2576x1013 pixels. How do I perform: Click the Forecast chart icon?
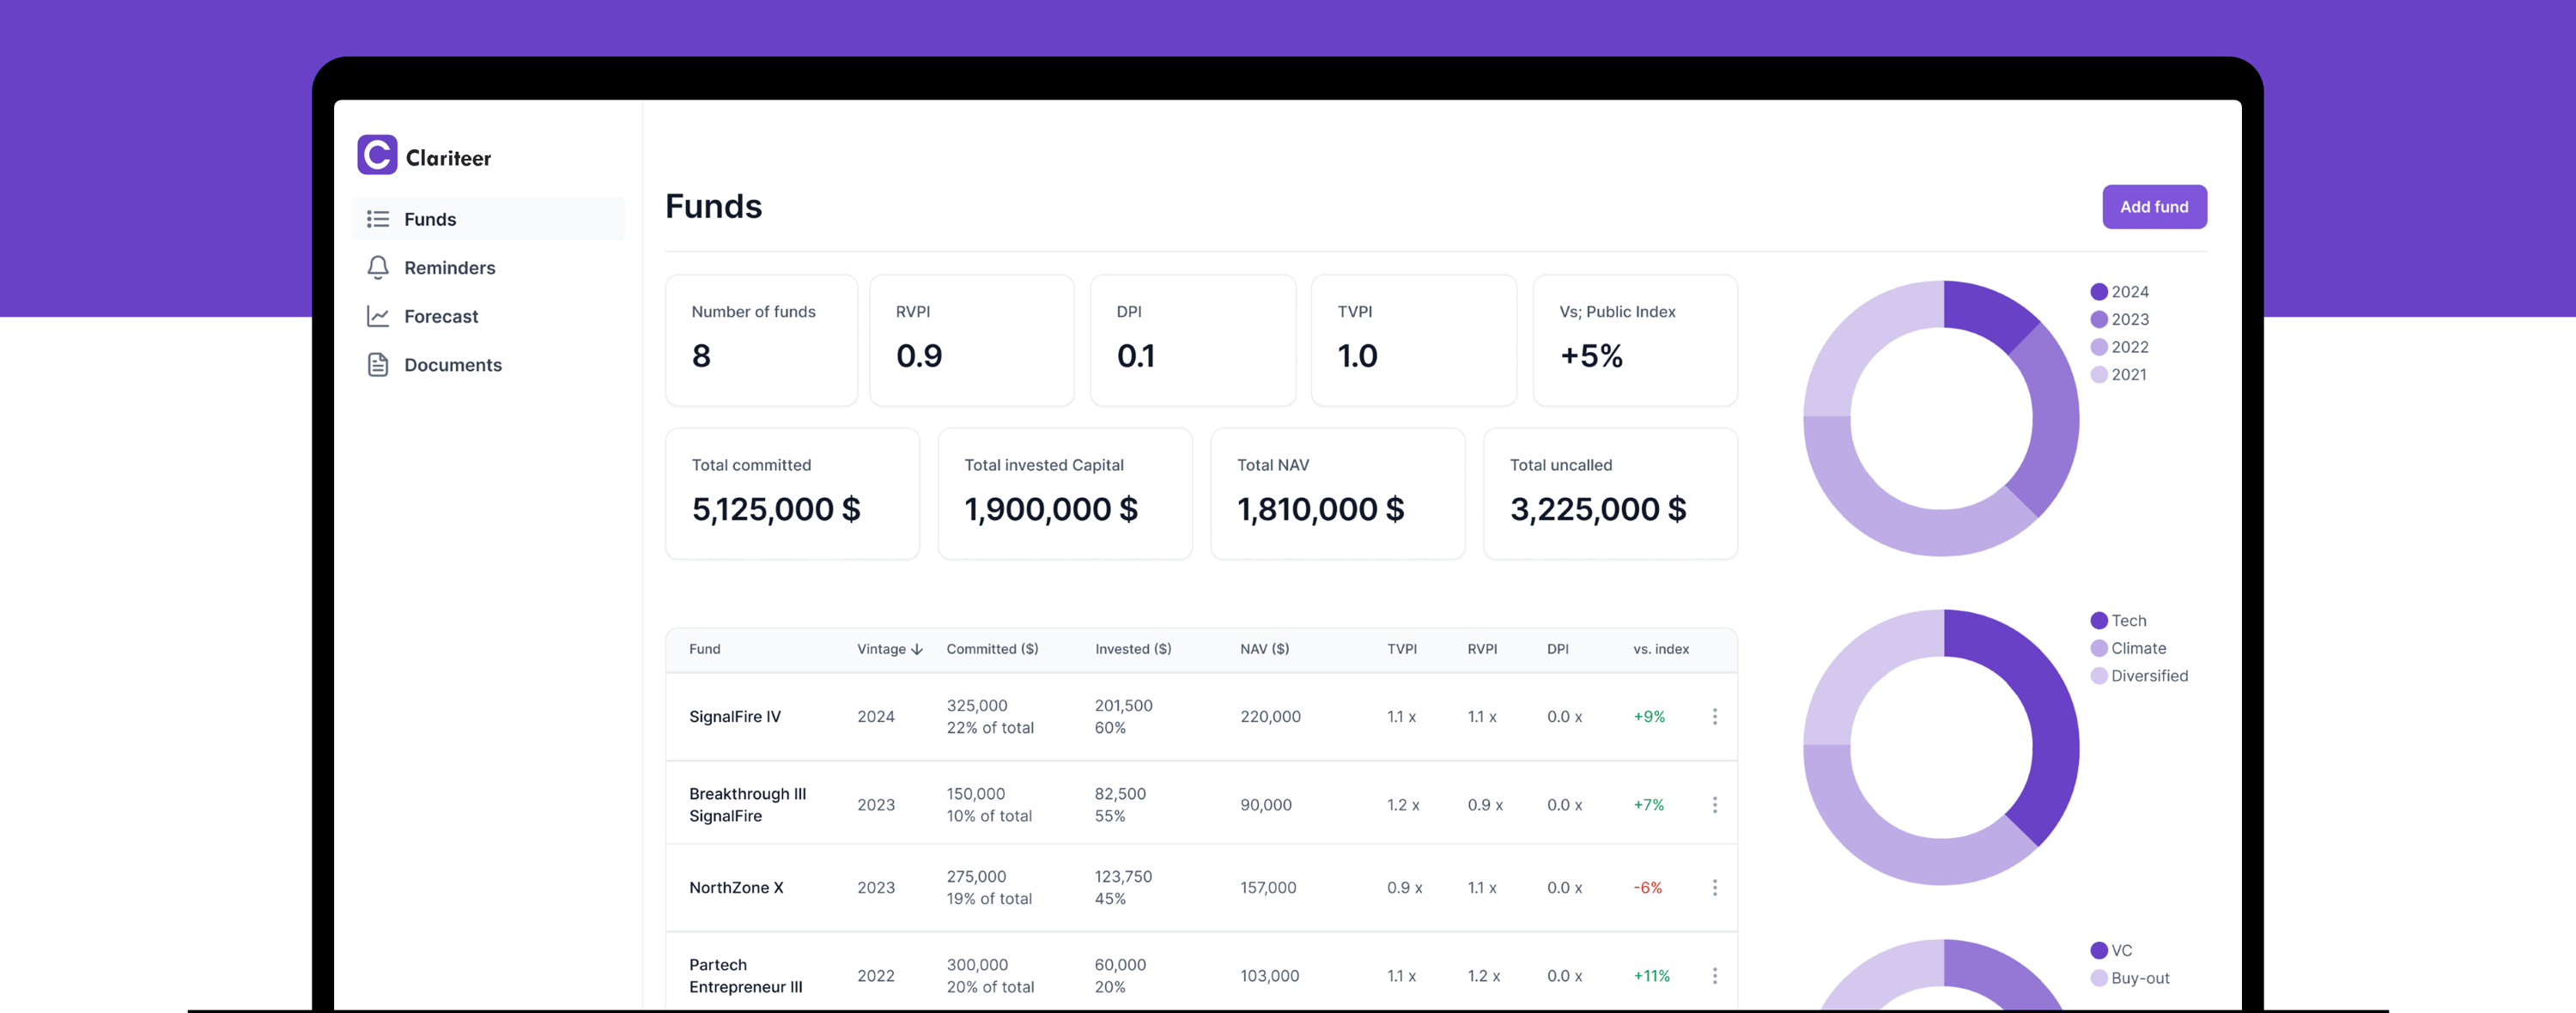point(378,316)
